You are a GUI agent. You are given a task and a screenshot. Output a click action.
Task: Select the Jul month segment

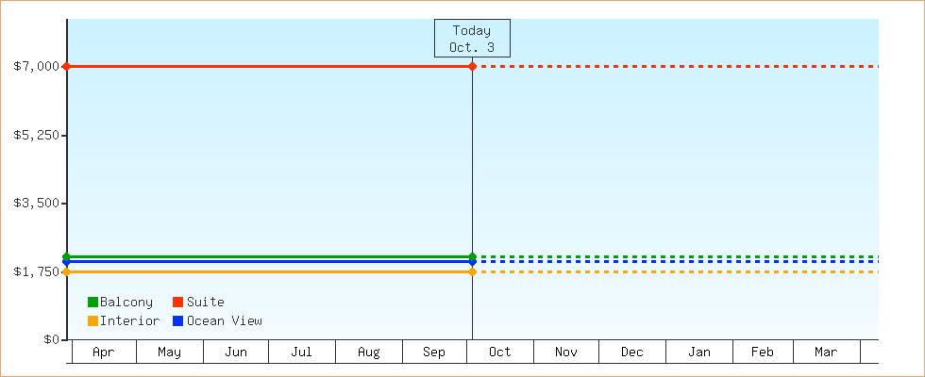[x=302, y=352]
